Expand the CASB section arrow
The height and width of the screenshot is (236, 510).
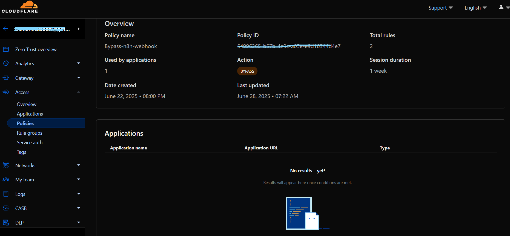(x=79, y=208)
